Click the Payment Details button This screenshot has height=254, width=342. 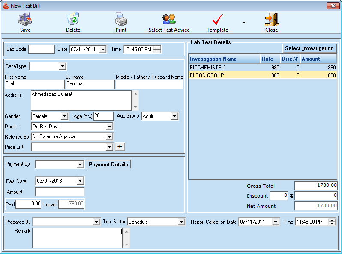109,165
